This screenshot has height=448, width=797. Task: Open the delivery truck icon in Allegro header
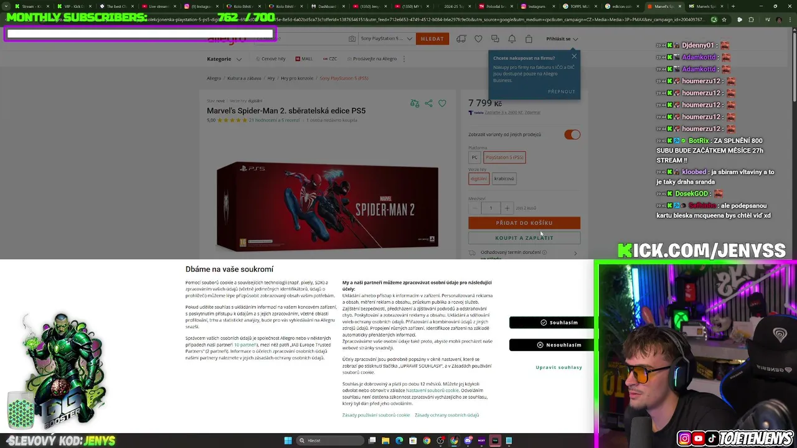(x=461, y=39)
